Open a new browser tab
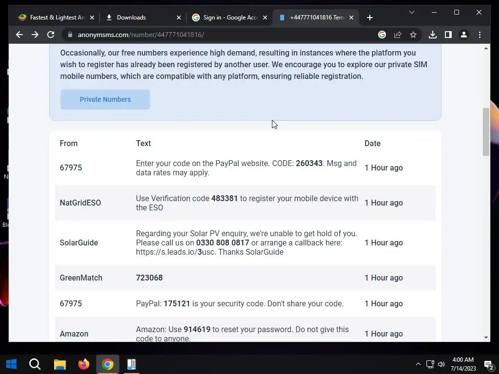 click(370, 18)
